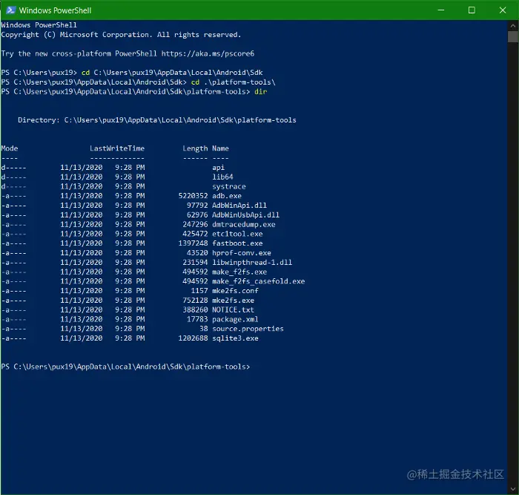Image resolution: width=519 pixels, height=495 pixels.
Task: Click the source.properties length value 38
Action: coord(204,329)
